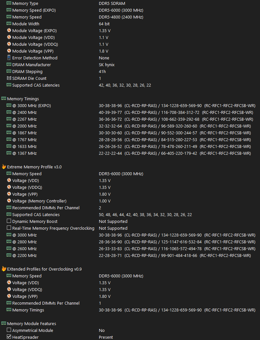Click the SDRAM Die Count icon
This screenshot has height=340, width=260.
click(9, 78)
